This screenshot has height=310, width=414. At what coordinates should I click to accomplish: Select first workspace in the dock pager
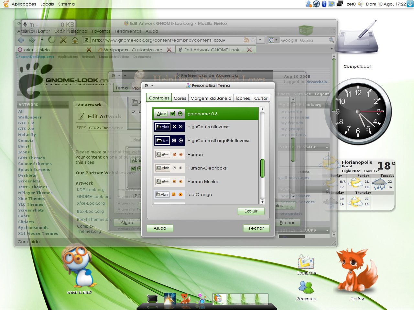point(220,299)
